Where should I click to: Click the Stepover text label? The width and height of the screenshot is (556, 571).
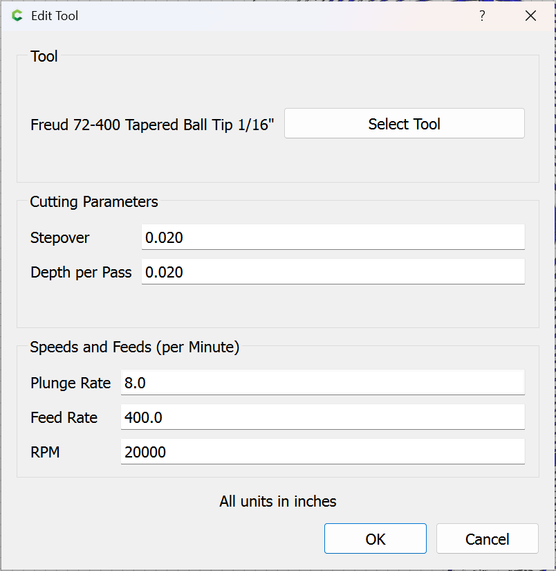tap(60, 238)
